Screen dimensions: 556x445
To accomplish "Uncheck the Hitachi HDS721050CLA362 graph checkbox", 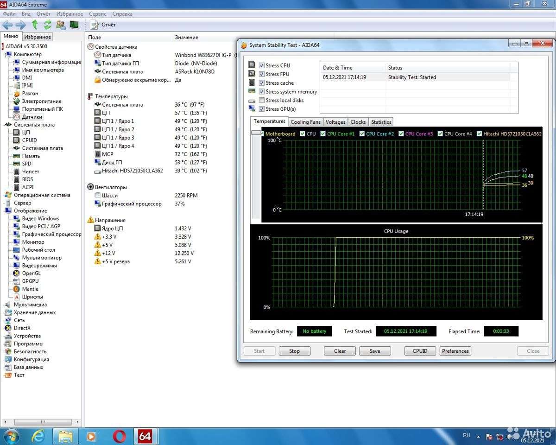I will point(479,133).
